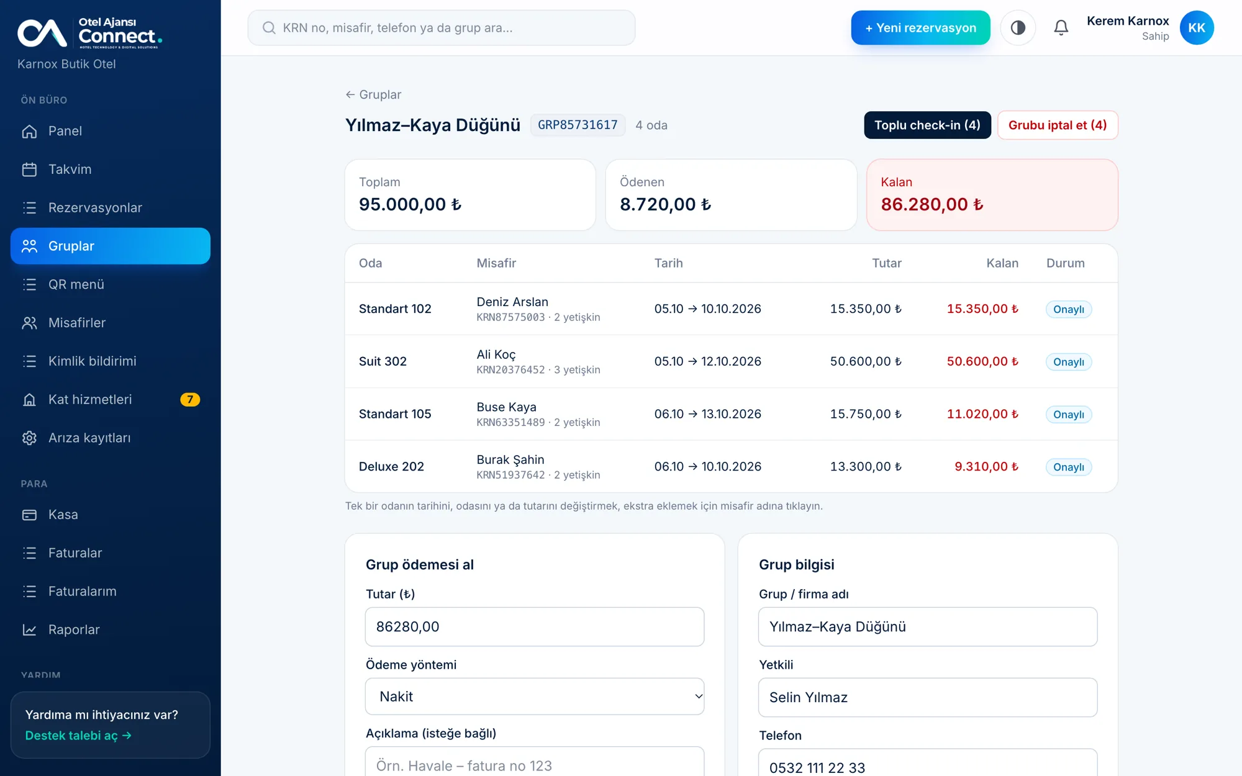The height and width of the screenshot is (776, 1242).
Task: Go back via the Gruplar arrow link
Action: [x=373, y=94]
